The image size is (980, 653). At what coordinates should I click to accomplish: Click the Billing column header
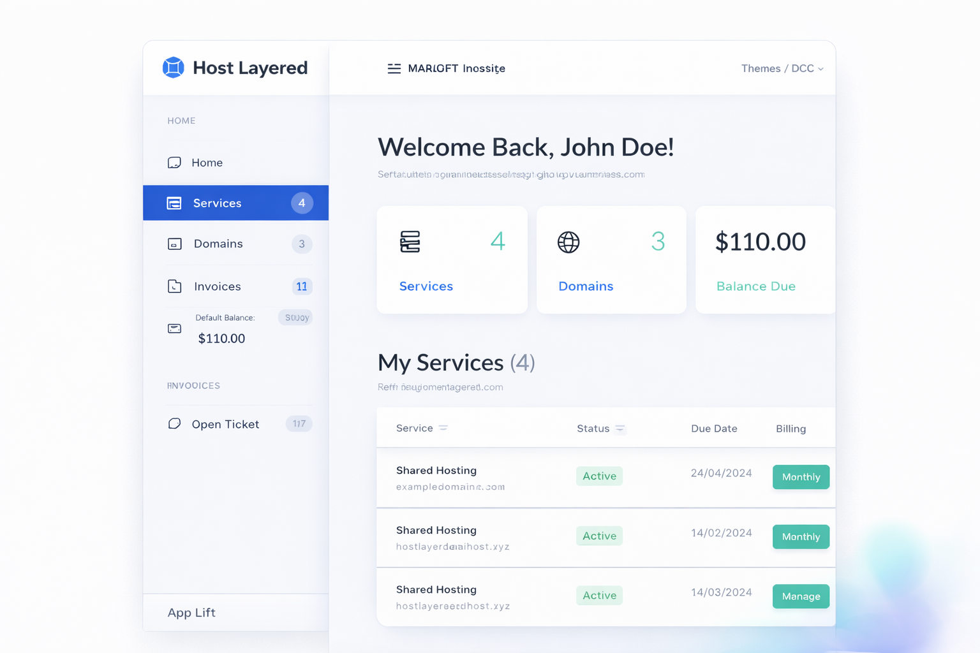791,429
